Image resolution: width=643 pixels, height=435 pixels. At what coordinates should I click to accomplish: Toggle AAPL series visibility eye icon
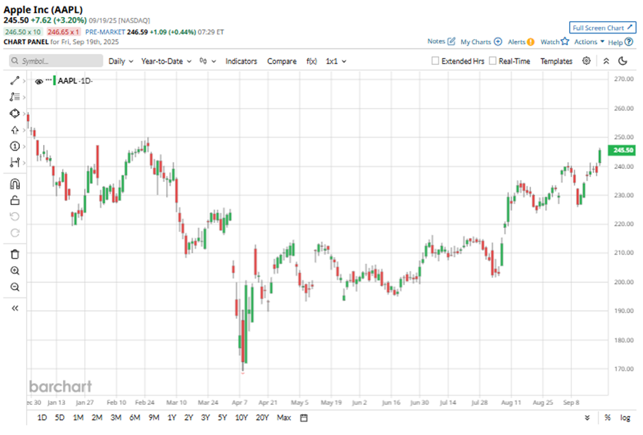(x=39, y=81)
